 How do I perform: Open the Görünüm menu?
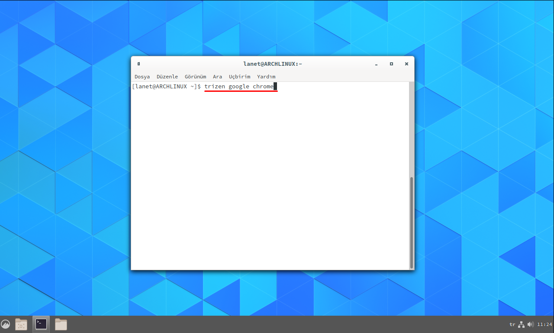(195, 77)
